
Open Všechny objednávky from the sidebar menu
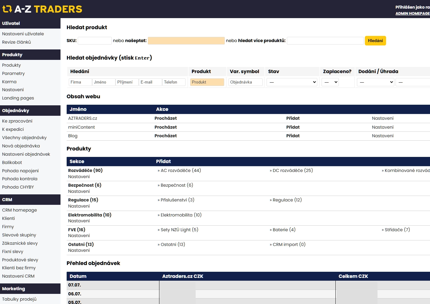pos(24,138)
